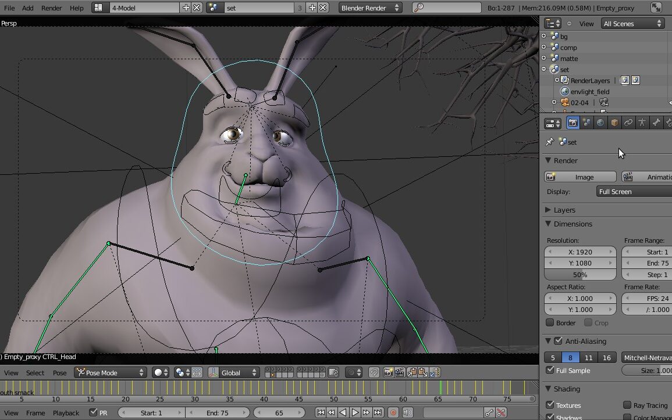Enable the Border checkbox
The height and width of the screenshot is (420, 672).
coord(550,322)
